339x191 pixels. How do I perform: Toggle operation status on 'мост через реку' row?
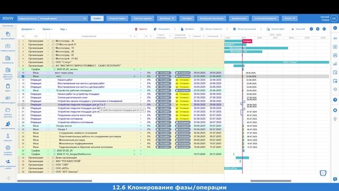click(x=163, y=73)
